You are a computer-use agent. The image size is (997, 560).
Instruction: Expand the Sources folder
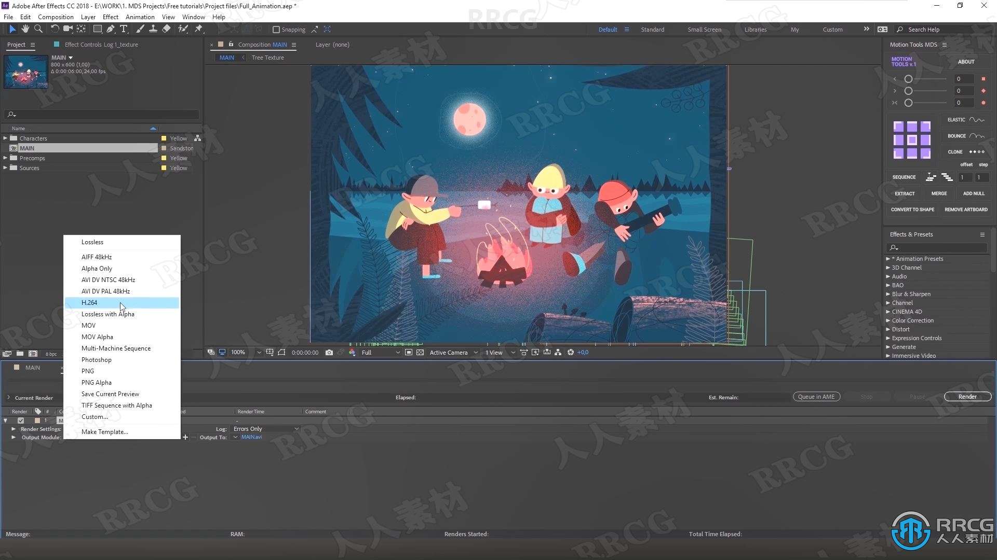click(5, 167)
